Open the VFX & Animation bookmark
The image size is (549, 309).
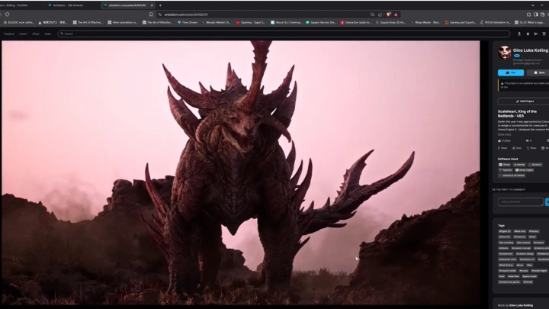[495, 22]
